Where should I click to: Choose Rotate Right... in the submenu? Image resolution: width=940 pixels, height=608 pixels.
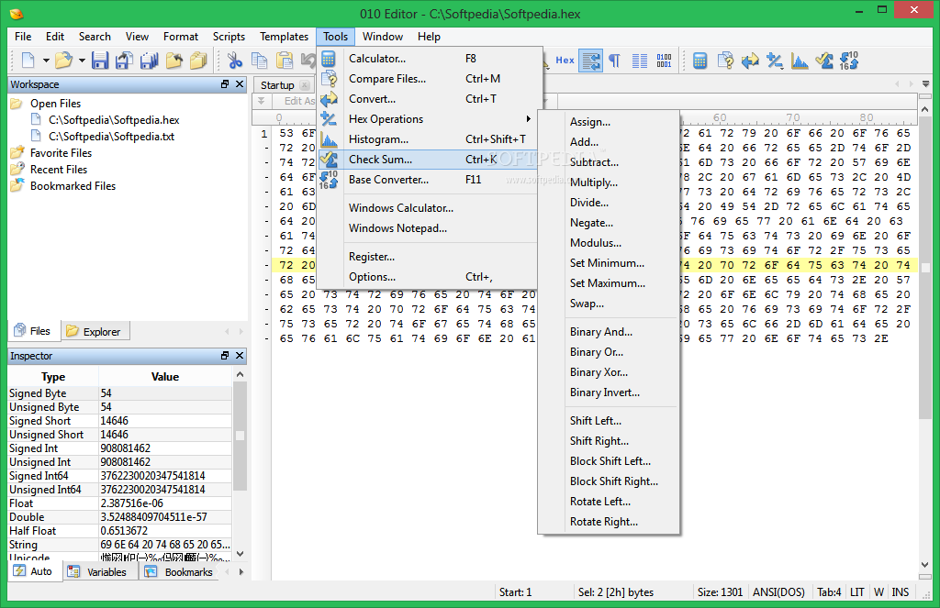tap(609, 522)
